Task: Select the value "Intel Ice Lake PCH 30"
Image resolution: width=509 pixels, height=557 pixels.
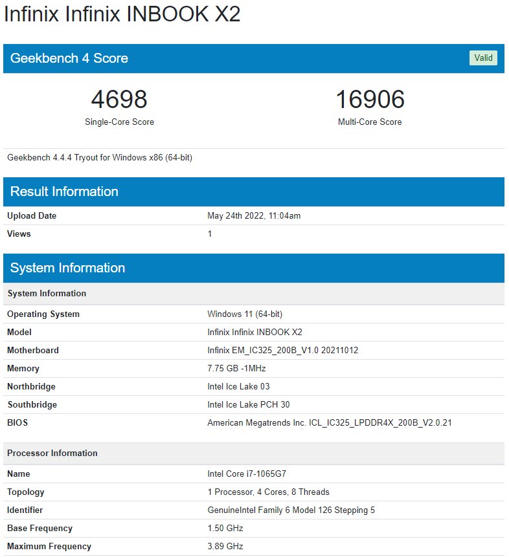Action: (248, 404)
